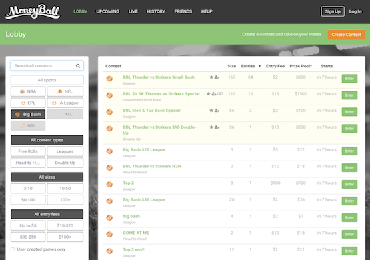Open the Lobby nav tab
The image size is (370, 260).
tap(81, 11)
